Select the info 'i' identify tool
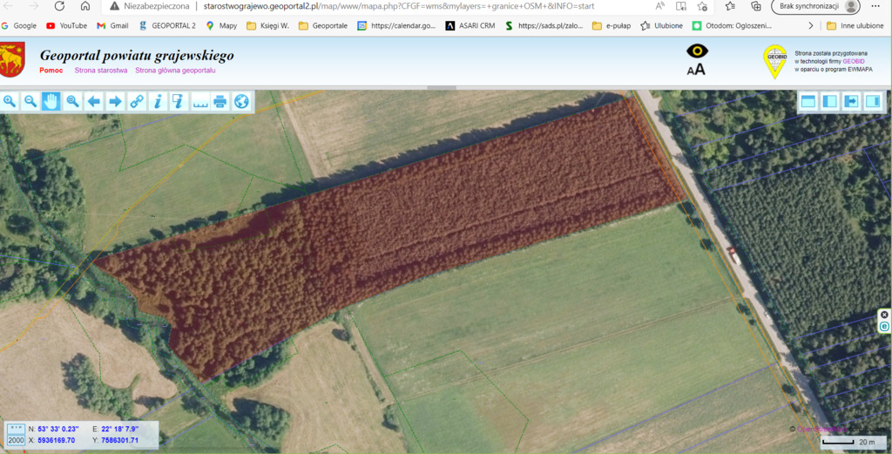This screenshot has width=892, height=454. point(158,101)
